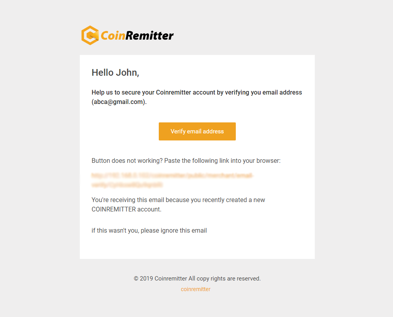Click the "Button does not working?" text
393x317 pixels.
[127, 160]
